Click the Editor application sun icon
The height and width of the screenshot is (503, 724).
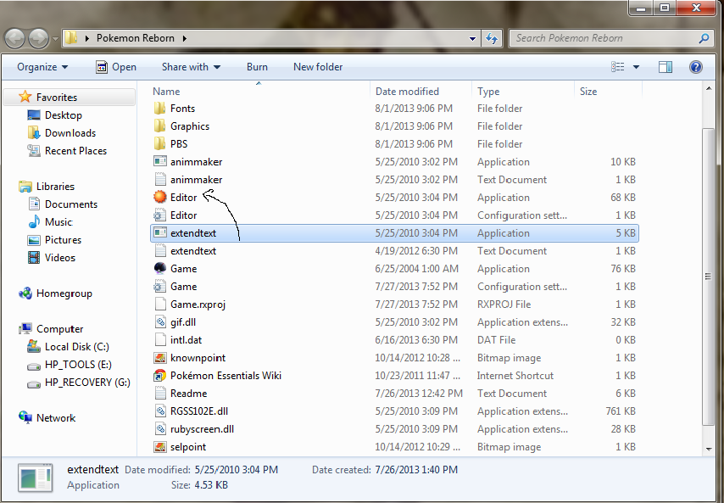point(160,198)
